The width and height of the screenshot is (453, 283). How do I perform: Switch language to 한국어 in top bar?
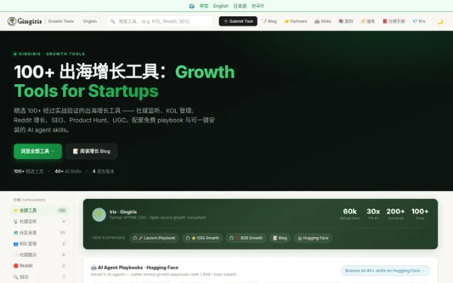(x=258, y=6)
